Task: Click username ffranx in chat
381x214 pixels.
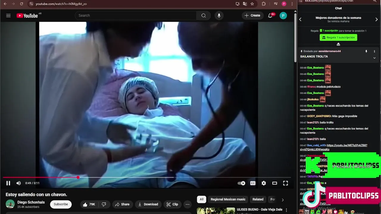Action: click(311, 87)
